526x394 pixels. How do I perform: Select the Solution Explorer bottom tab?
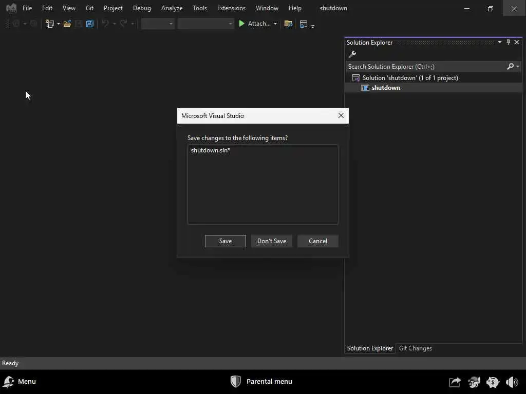pyautogui.click(x=370, y=348)
